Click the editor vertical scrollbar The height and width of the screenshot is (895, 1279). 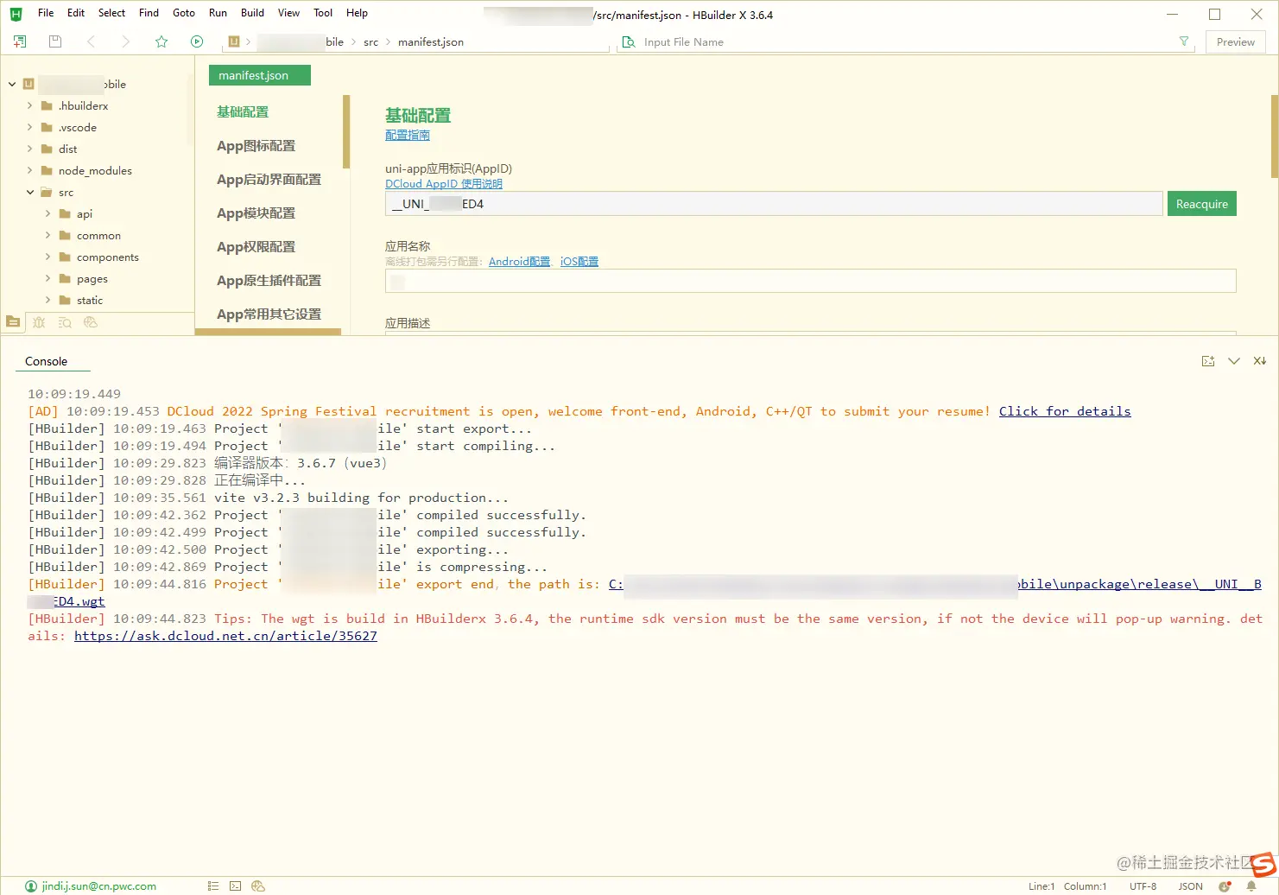pos(1274,136)
